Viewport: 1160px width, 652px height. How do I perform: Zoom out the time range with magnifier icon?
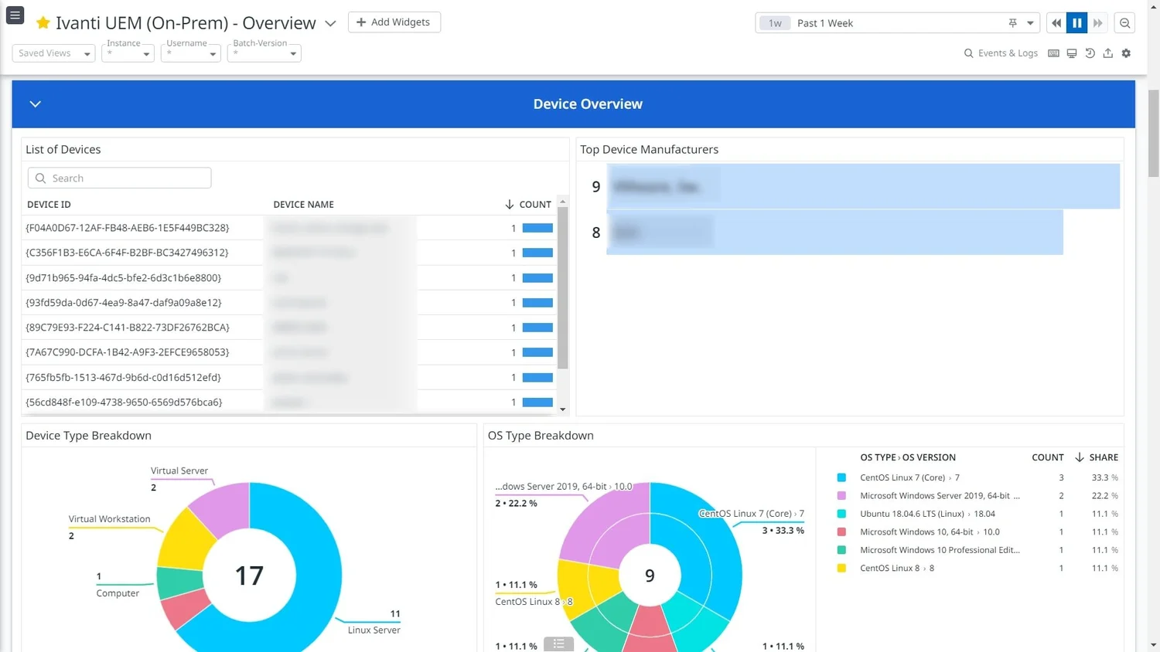pos(1125,22)
